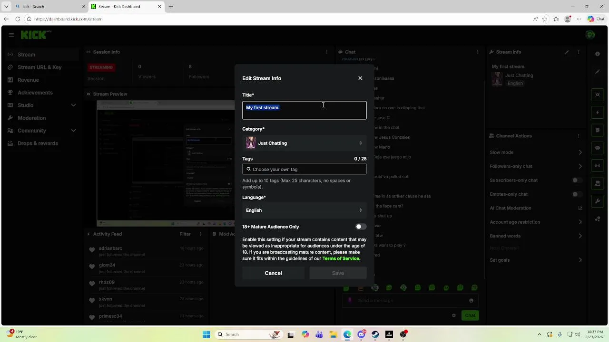The image size is (609, 342).
Task: Click the chat bubble icon in right rail
Action: point(598,148)
